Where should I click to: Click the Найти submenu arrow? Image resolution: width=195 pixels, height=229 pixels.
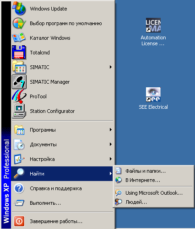tap(111, 174)
